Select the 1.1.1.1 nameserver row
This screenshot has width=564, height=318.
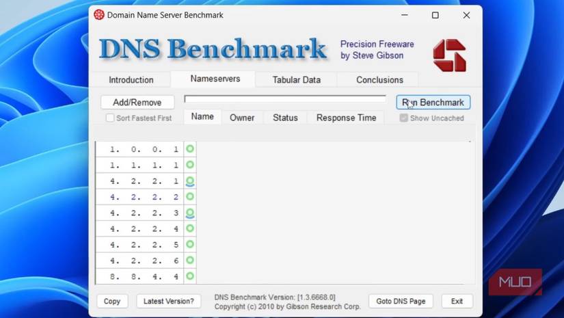(x=140, y=165)
